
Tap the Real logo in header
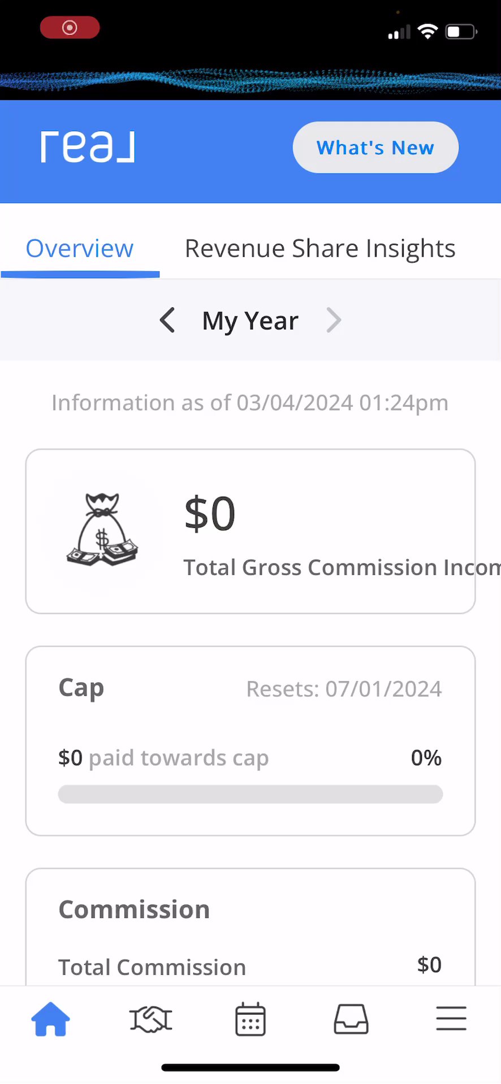(88, 148)
